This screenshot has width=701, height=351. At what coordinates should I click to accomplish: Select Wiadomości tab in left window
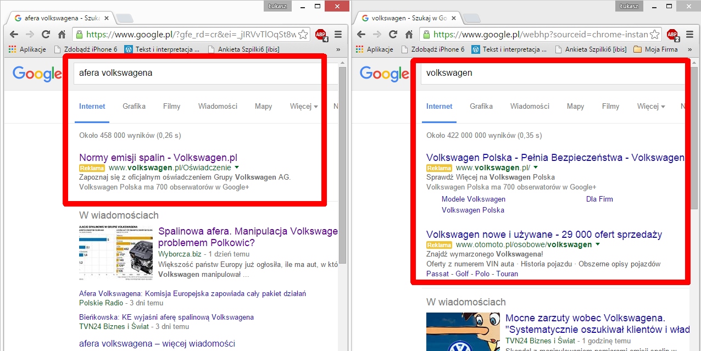pyautogui.click(x=218, y=106)
